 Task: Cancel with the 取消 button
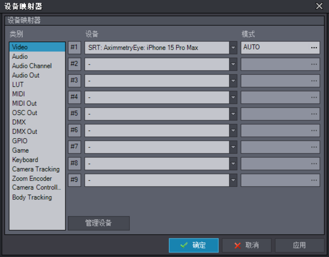pos(247,245)
